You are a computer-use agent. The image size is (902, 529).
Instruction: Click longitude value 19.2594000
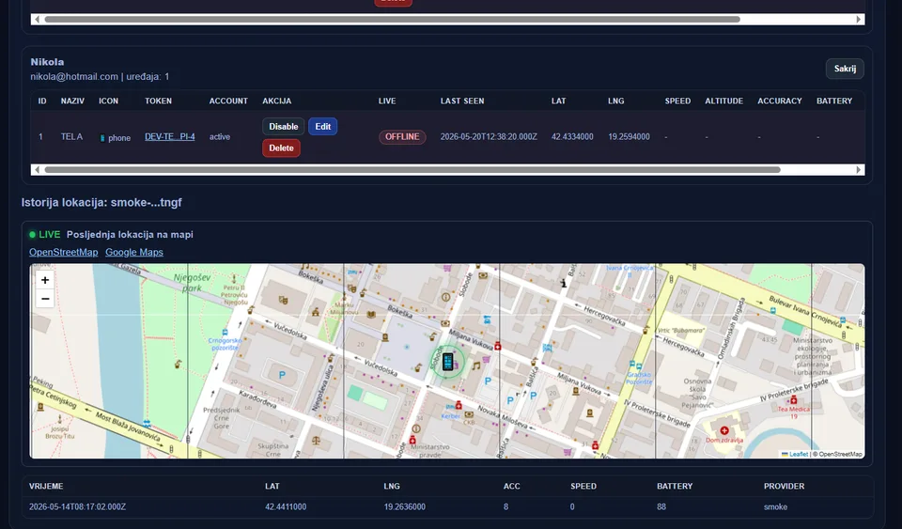pyautogui.click(x=629, y=137)
